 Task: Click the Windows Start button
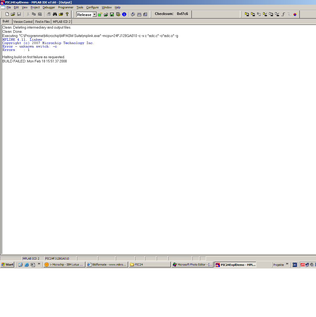pyautogui.click(x=7, y=265)
